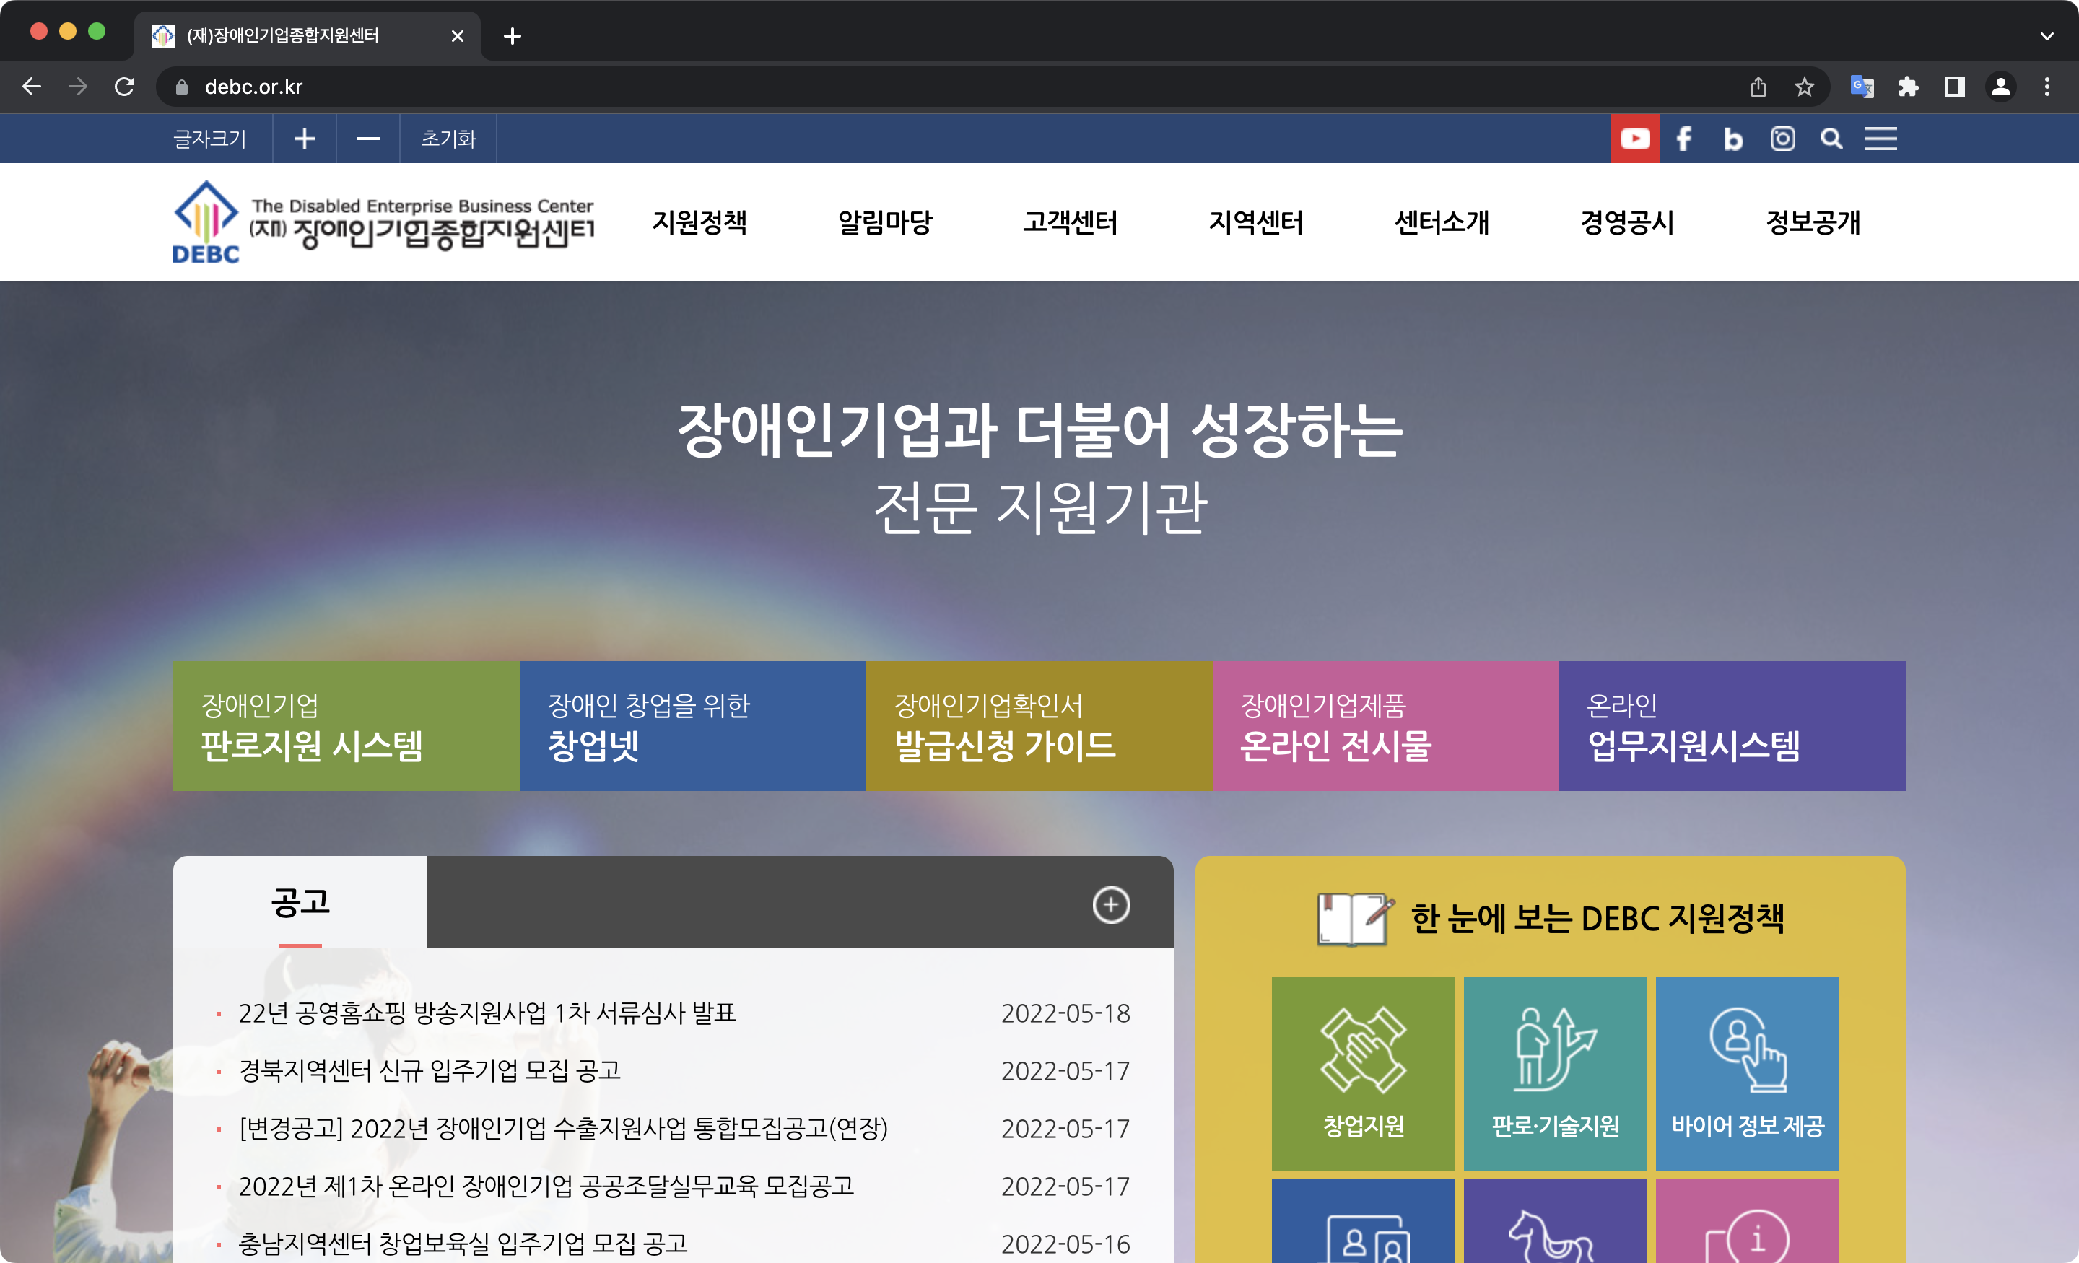Open the hamburger menu at top right
The width and height of the screenshot is (2079, 1263).
coord(1880,139)
